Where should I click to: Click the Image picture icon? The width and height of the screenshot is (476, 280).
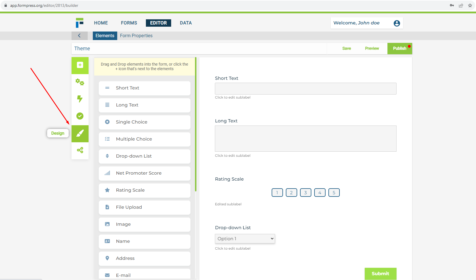click(x=107, y=224)
